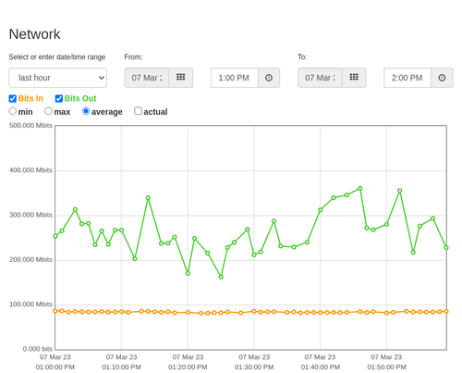Click the To date field showing 07 Mar

coord(320,78)
